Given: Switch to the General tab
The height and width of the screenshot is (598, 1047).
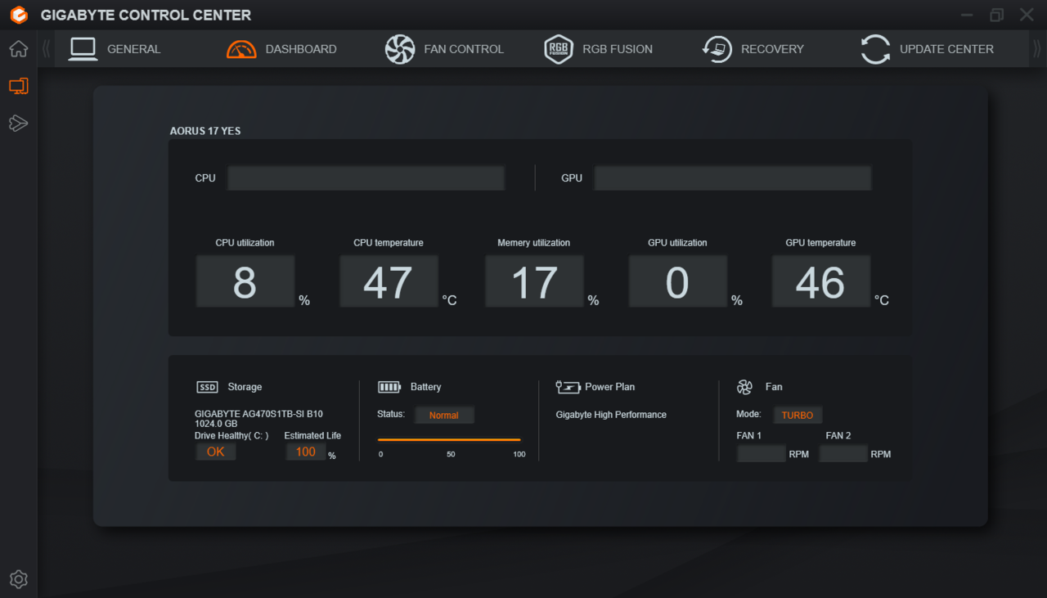Looking at the screenshot, I should click(x=115, y=49).
